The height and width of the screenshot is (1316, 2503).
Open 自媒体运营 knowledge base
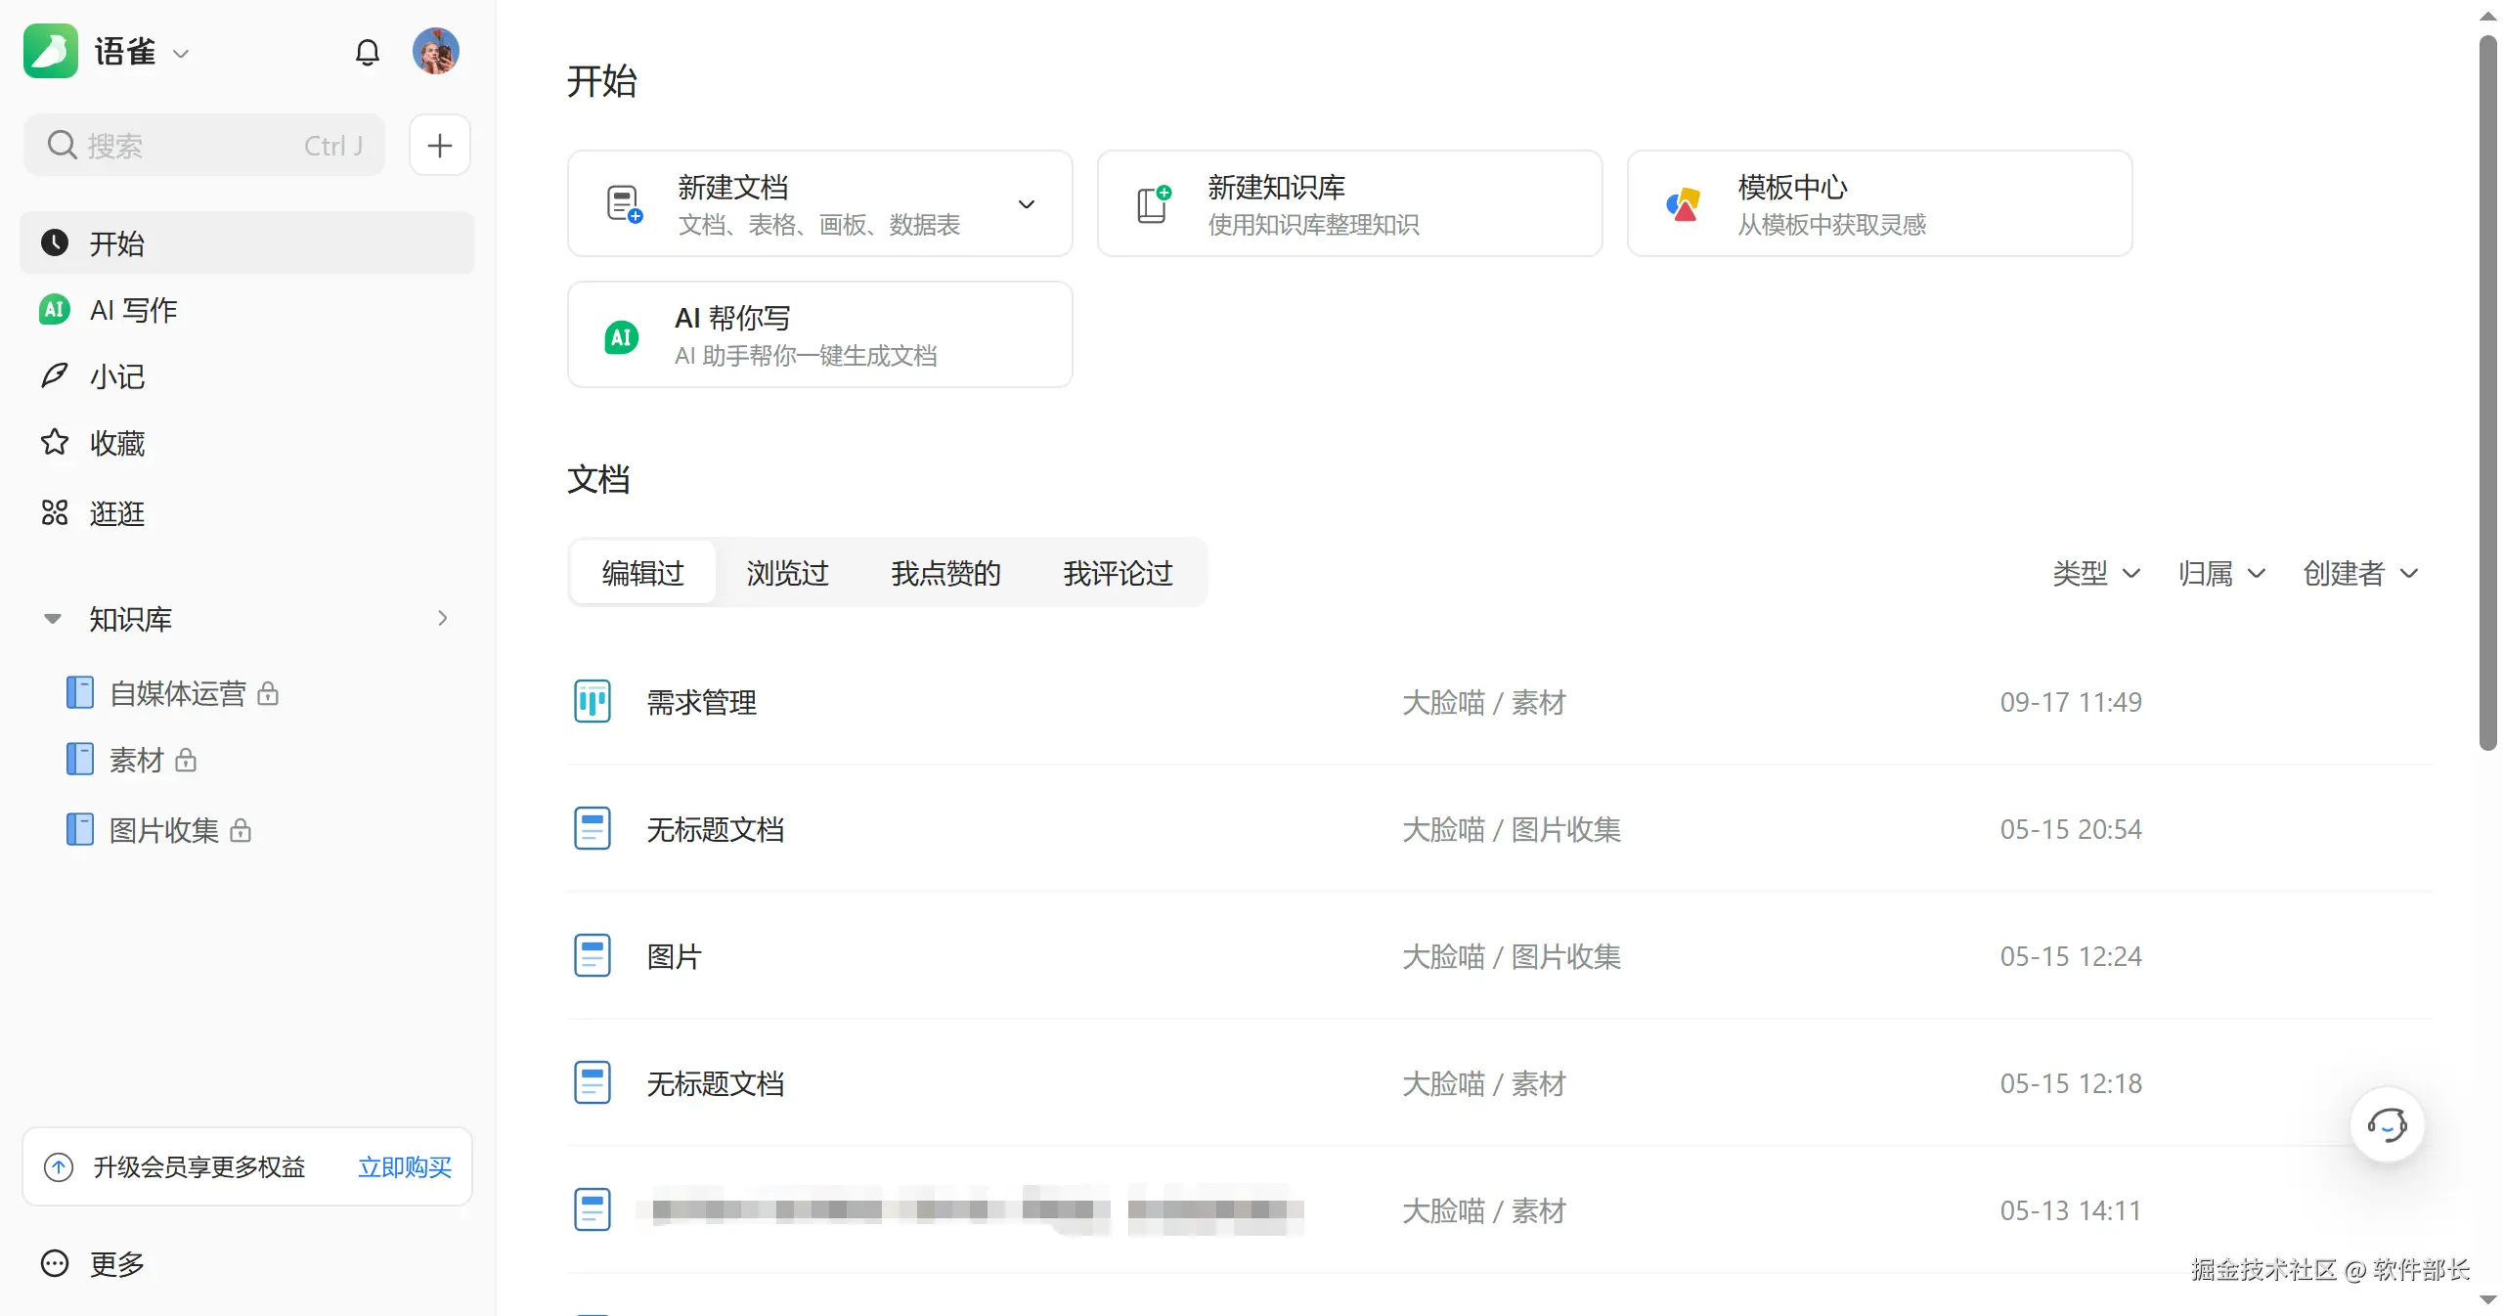pyautogui.click(x=177, y=693)
